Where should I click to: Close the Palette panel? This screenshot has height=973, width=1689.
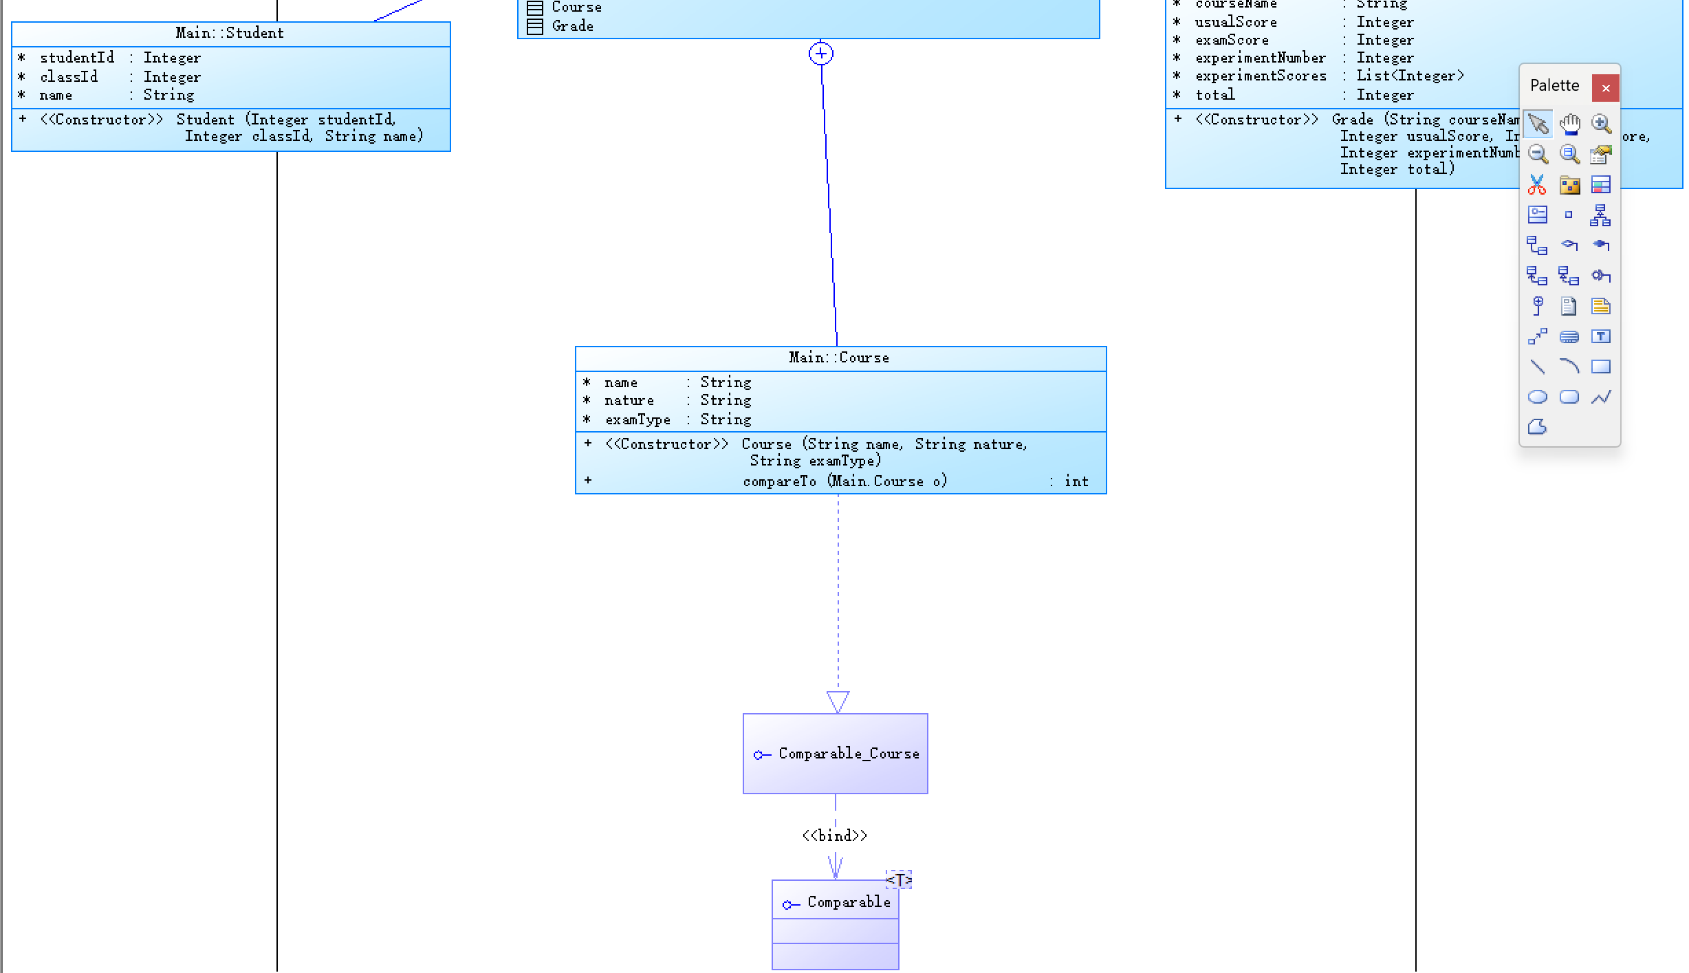[x=1606, y=88]
